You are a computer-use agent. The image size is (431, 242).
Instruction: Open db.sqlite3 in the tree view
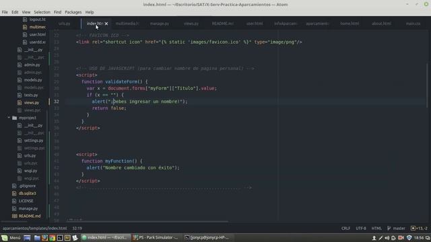click(x=27, y=194)
